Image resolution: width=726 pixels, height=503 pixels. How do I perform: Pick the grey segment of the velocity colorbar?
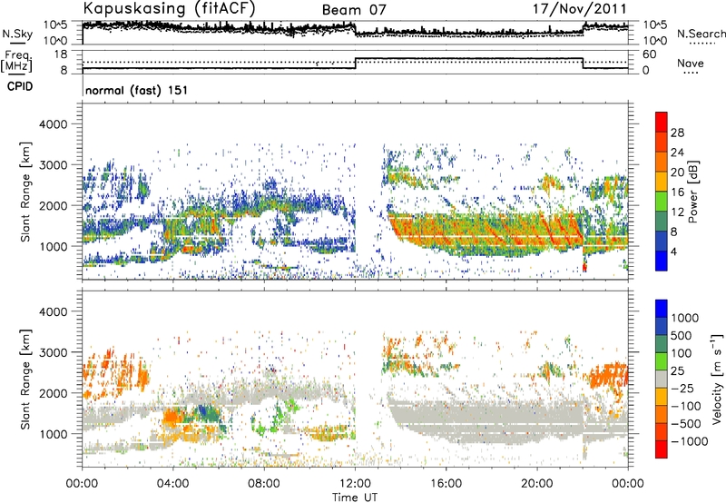click(662, 379)
